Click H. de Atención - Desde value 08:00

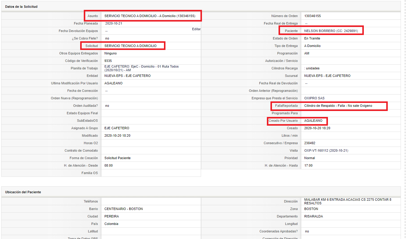[109, 165]
